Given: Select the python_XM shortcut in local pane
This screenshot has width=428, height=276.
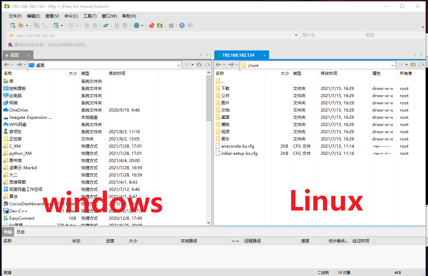Looking at the screenshot, I should [20, 153].
